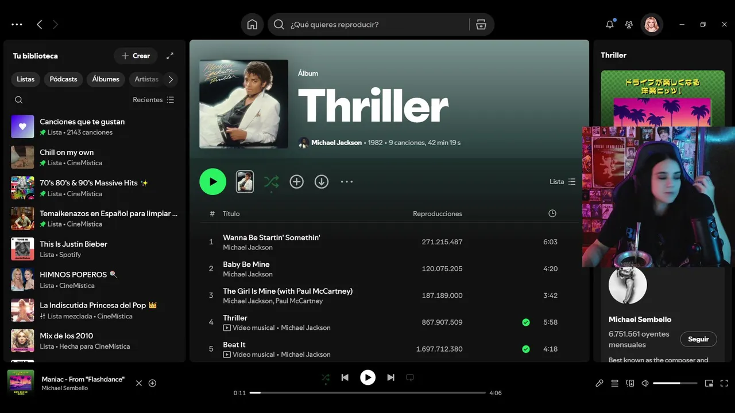Seek on the song progress bar
Screen dimensions: 735x413
coord(367,393)
